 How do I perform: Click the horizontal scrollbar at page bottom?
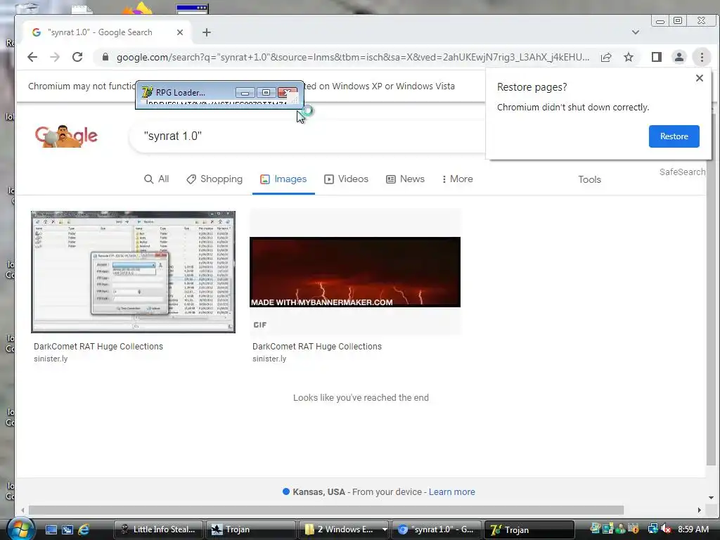click(326, 510)
